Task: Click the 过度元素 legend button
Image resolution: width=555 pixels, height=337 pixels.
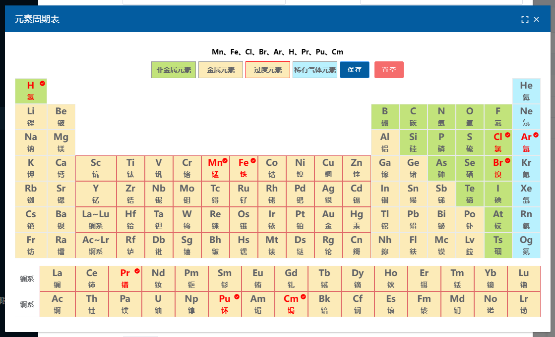Action: point(268,70)
